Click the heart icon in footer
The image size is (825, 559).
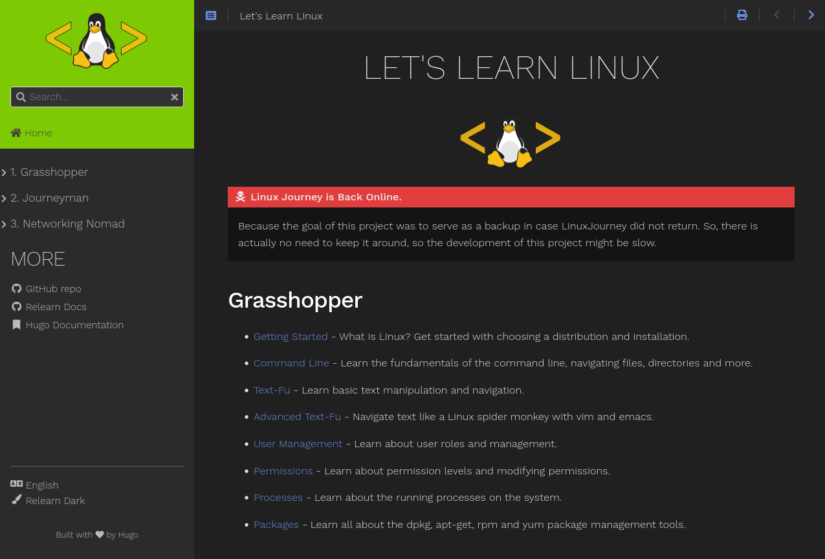tap(100, 534)
